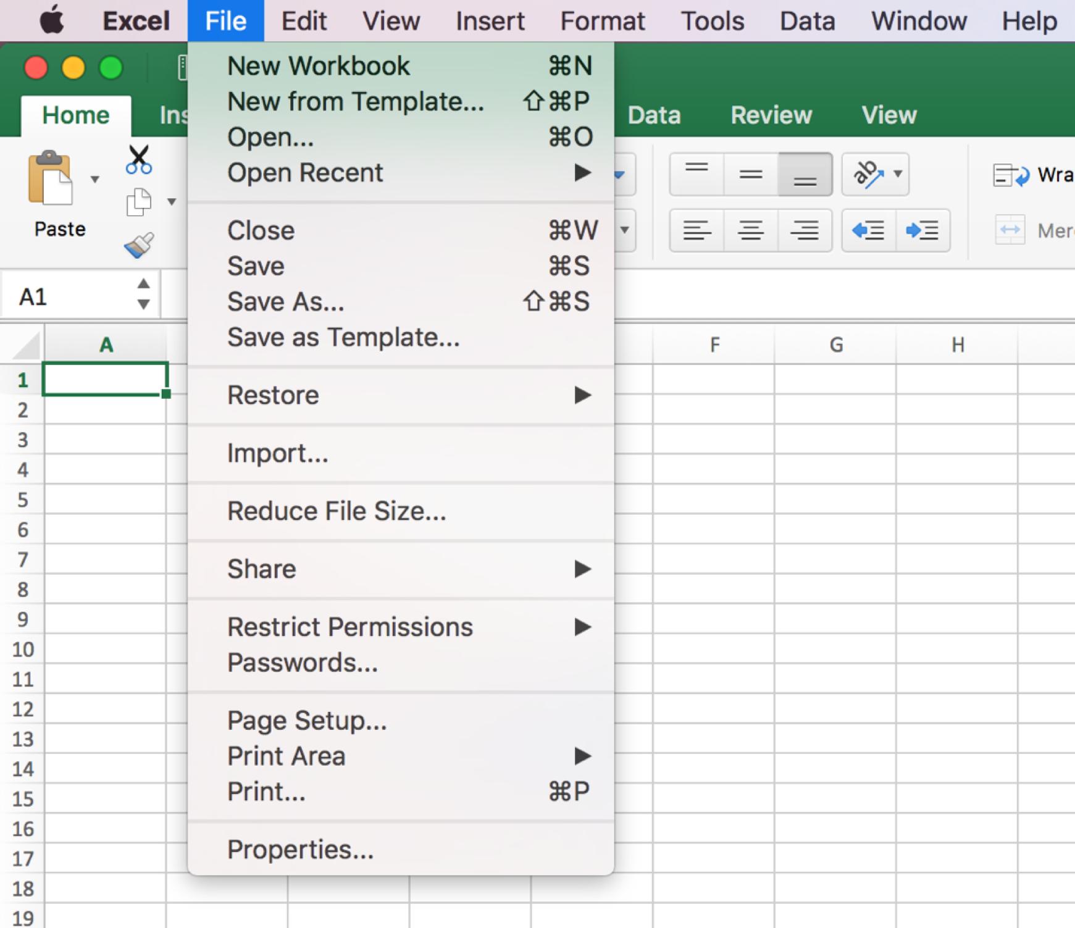Open the Name Box dropdown arrows
Screen dimensions: 1075x928
coord(143,293)
